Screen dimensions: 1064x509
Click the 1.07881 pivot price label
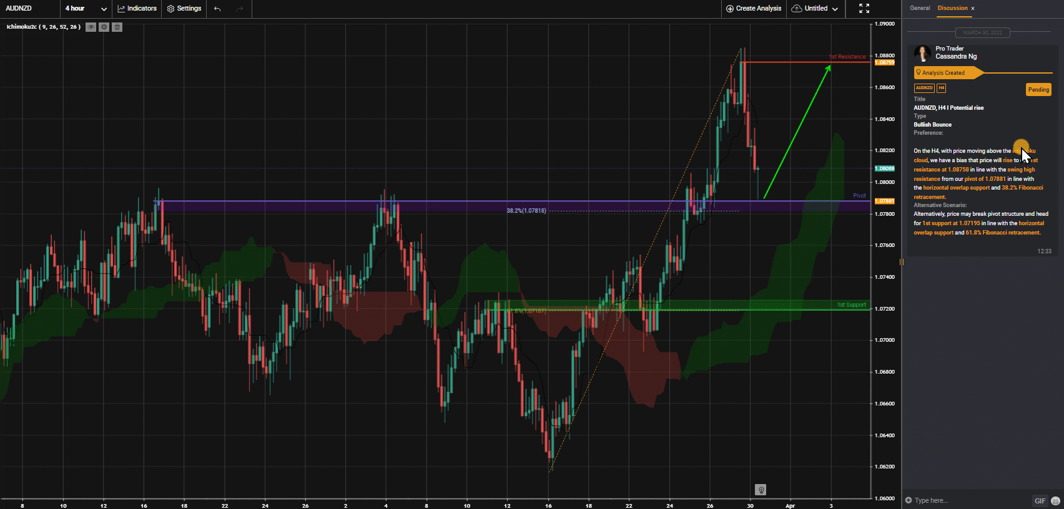click(885, 201)
